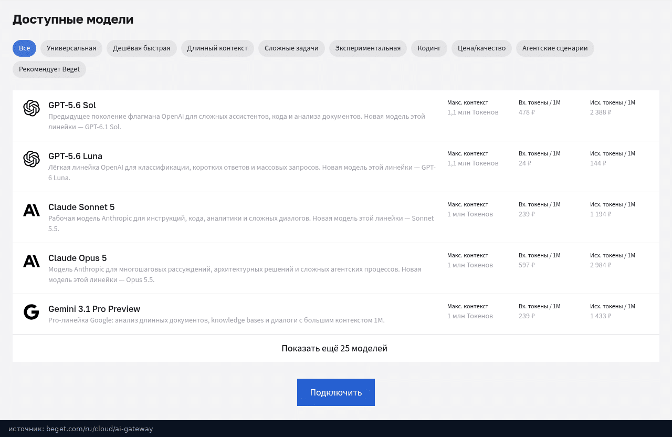Choose the 'Цена/качество' filter

point(481,48)
